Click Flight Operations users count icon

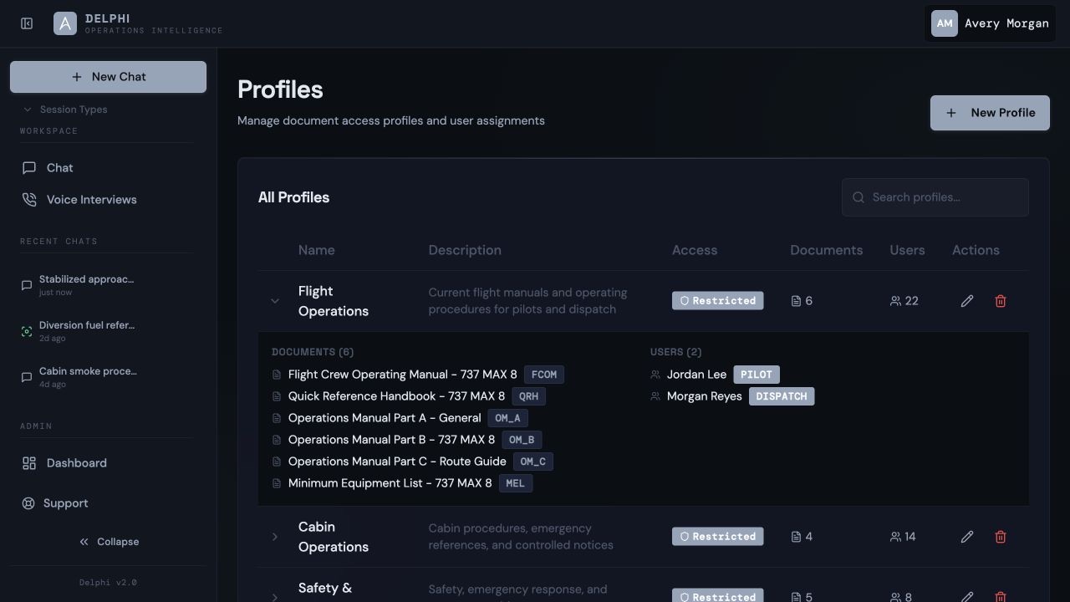(895, 301)
